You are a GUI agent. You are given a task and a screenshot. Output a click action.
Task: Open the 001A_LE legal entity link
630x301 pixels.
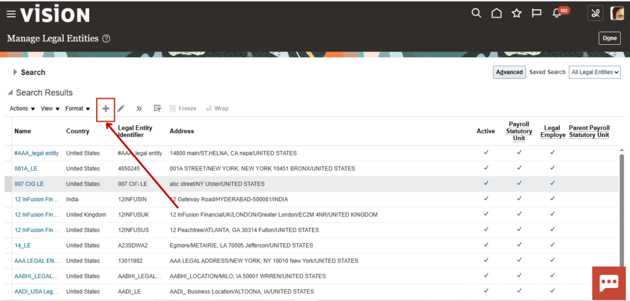pyautogui.click(x=26, y=168)
